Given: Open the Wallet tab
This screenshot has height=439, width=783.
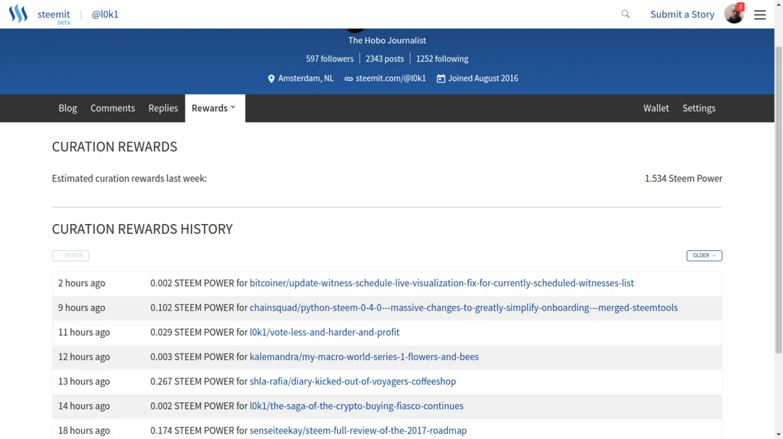Looking at the screenshot, I should [656, 108].
